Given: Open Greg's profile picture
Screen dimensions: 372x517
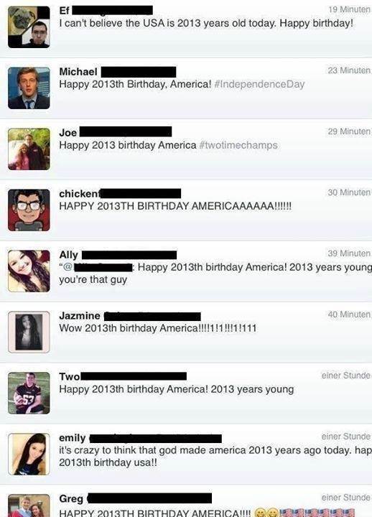Looking at the screenshot, I should pos(29,506).
